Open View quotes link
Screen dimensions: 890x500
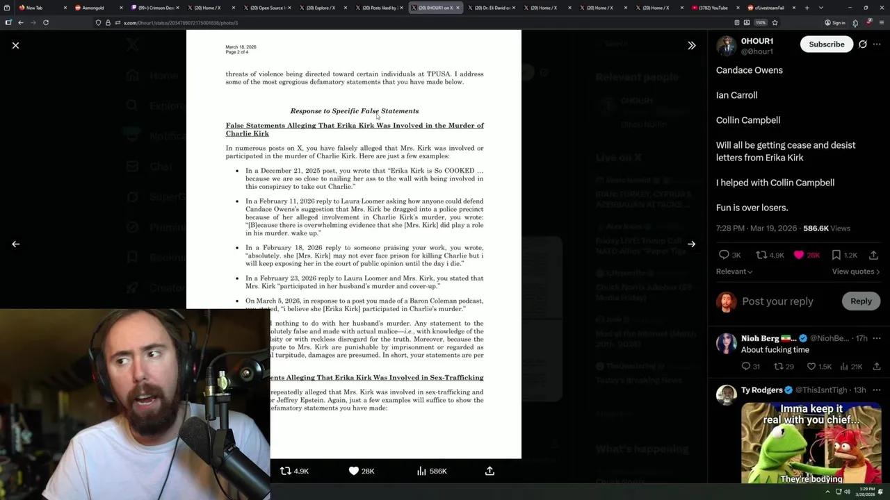click(x=856, y=272)
